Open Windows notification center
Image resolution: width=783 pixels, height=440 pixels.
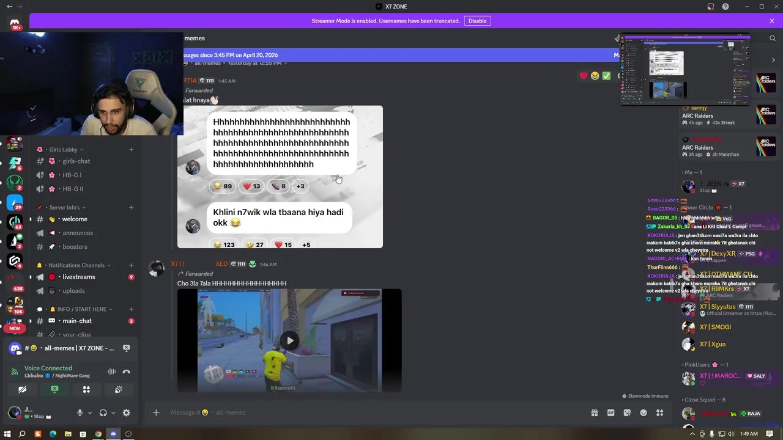[x=770, y=434]
